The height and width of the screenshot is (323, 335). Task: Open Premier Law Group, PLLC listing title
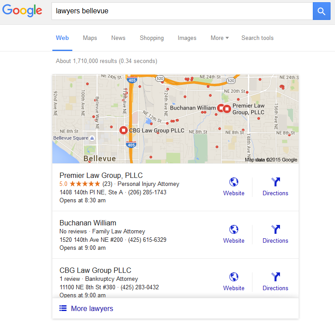click(x=101, y=175)
